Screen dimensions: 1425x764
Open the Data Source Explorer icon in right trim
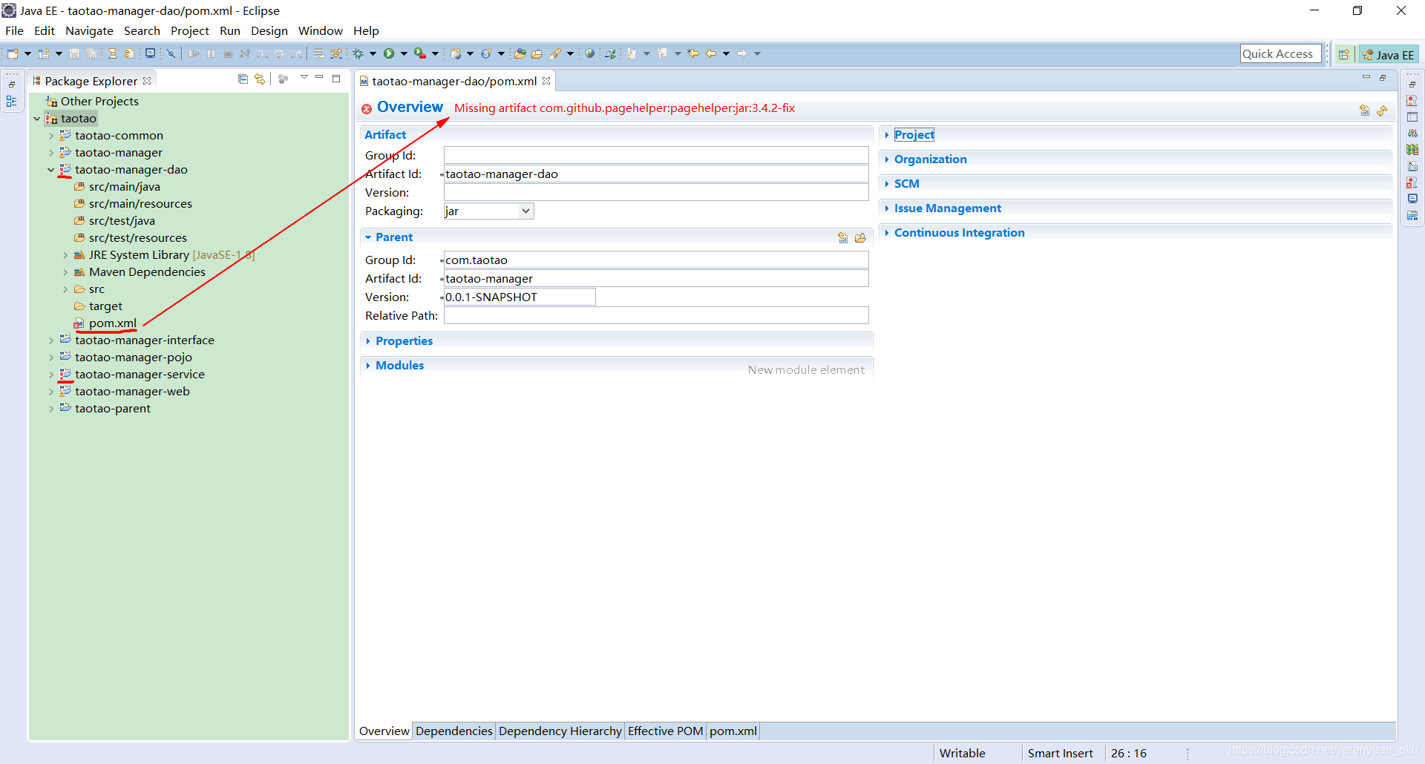coord(1412,150)
